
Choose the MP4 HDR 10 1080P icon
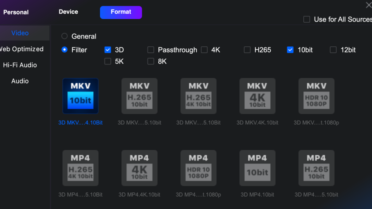coord(198,168)
